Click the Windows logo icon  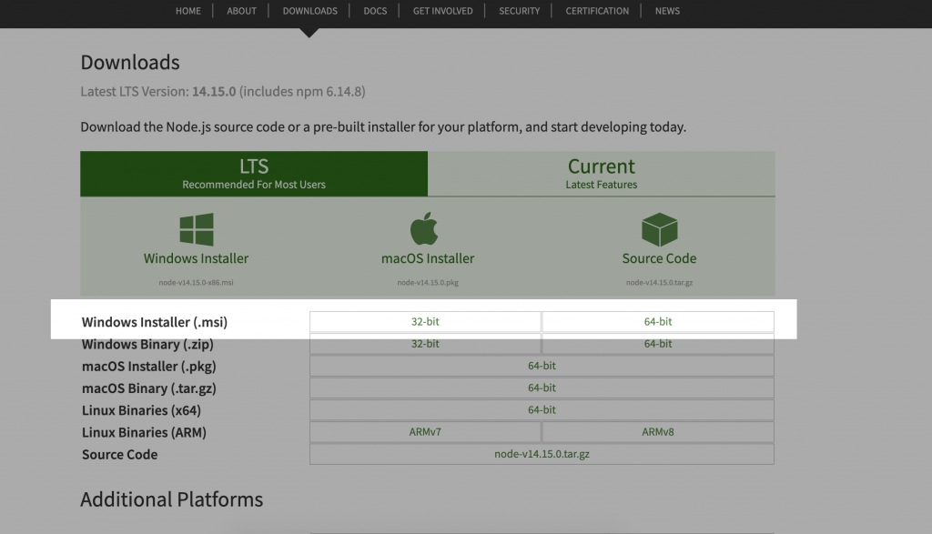[x=197, y=229]
